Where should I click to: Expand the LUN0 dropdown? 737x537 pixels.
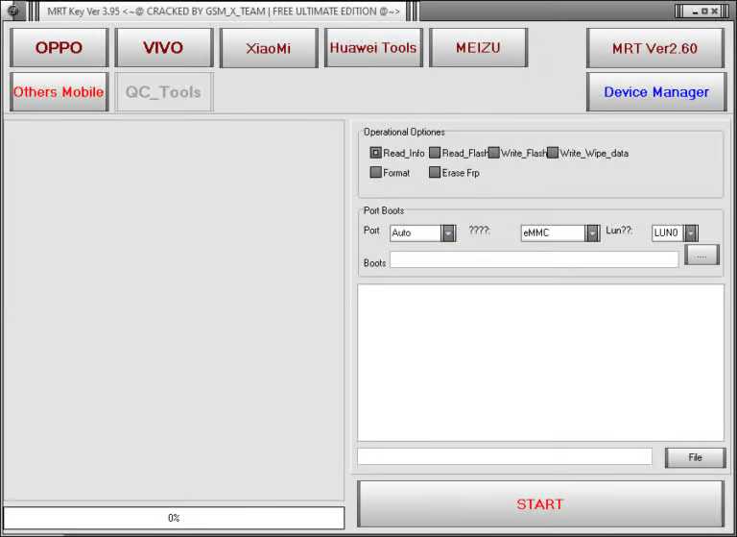click(x=691, y=233)
